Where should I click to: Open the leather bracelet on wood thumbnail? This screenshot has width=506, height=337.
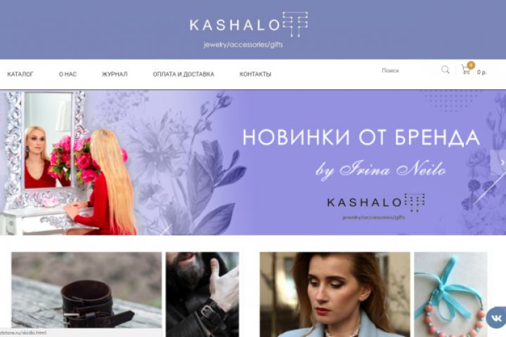tap(86, 290)
